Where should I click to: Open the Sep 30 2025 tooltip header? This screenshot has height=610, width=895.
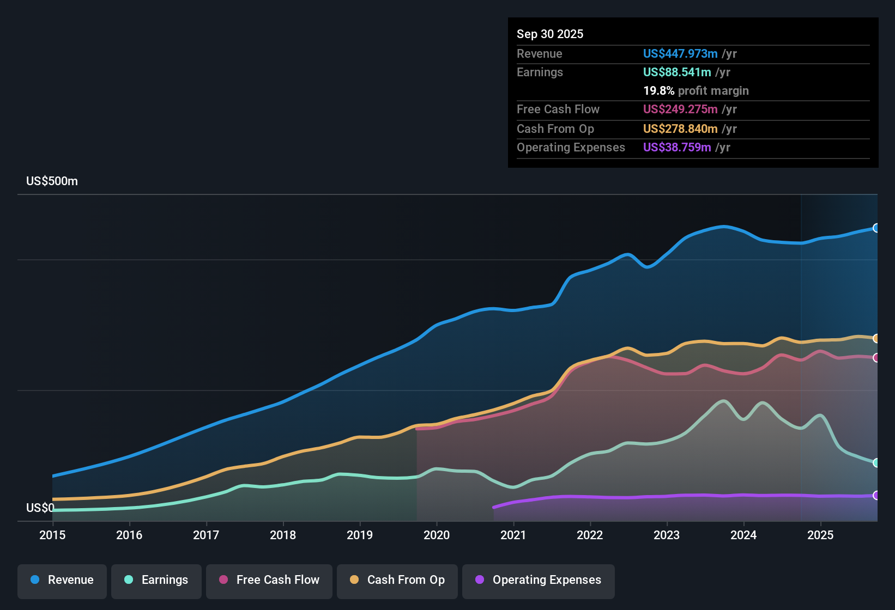(x=550, y=34)
